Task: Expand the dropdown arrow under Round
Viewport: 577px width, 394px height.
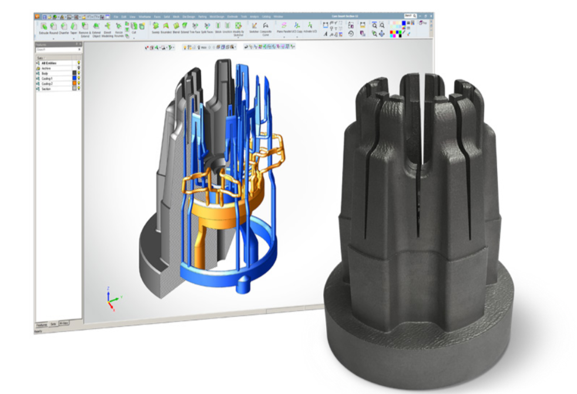Action: 55,38
